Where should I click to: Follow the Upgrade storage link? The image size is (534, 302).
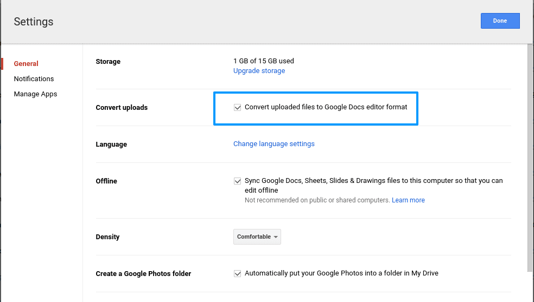[259, 71]
